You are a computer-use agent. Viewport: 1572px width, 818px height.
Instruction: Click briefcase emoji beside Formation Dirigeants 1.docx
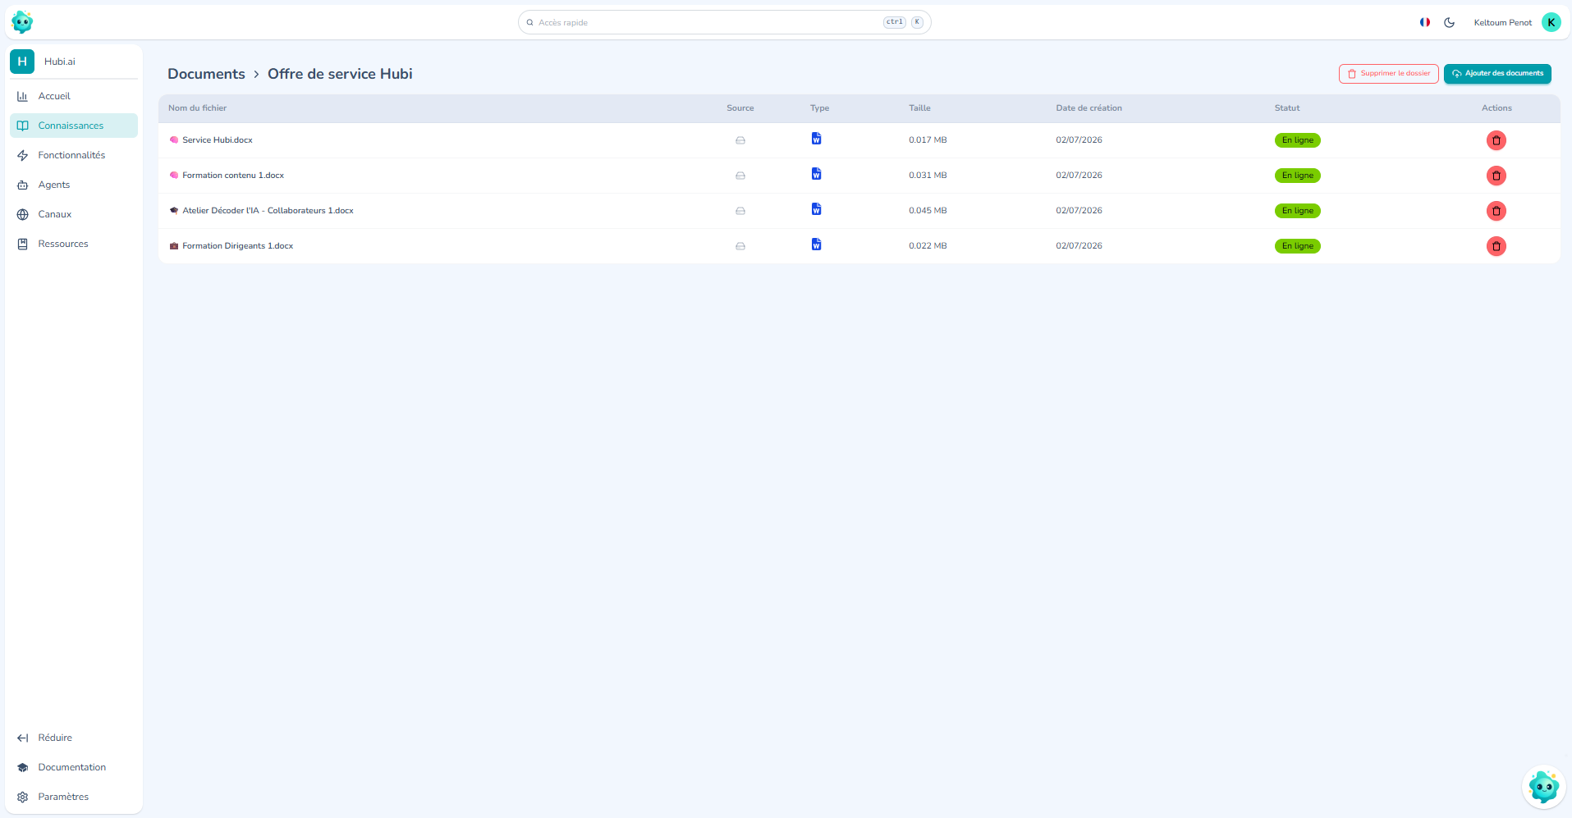point(174,246)
